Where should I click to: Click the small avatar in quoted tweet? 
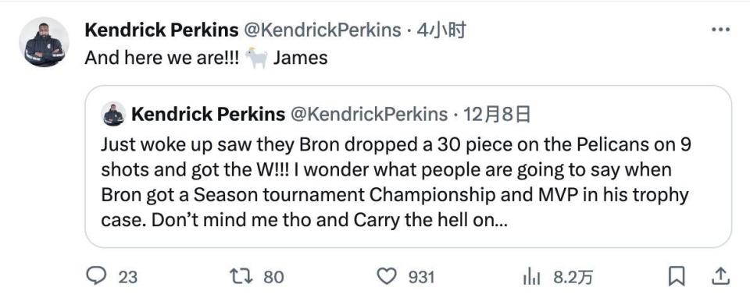coord(114,114)
